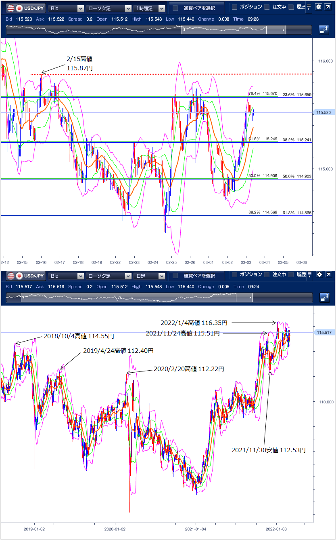Open the 日足 timeframe dropdown
Screen dimensions: 336x540
[150, 276]
